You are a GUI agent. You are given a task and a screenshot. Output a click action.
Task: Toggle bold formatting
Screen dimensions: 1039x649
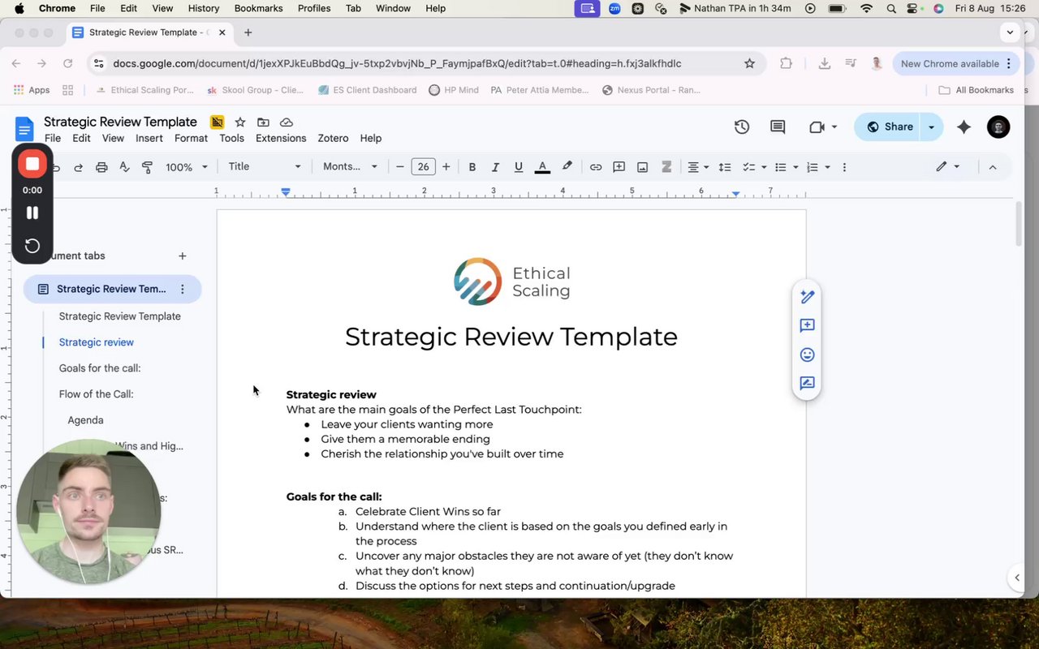click(472, 167)
